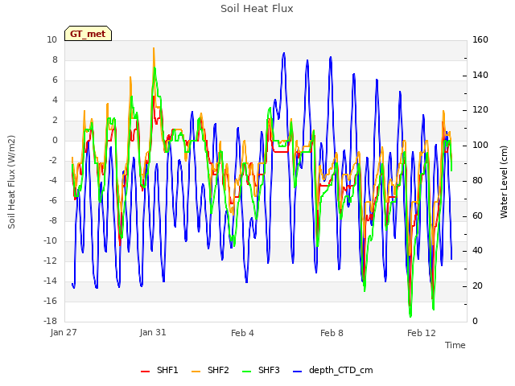This screenshot has width=515, height=386.
Task: Click the 140 tick on water level axis
Action: [x=480, y=75]
